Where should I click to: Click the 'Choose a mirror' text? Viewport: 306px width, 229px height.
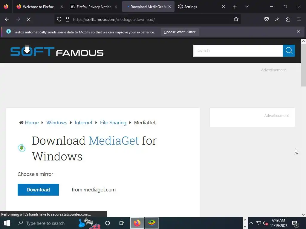pyautogui.click(x=35, y=174)
